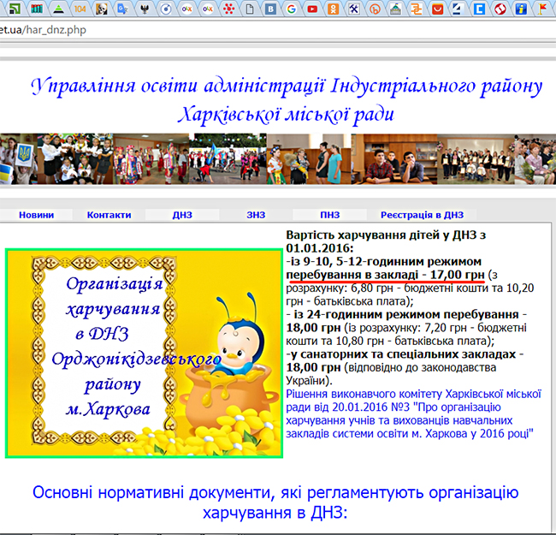Switch to the parliament building icon tab
556x535 pixels.
(x=395, y=9)
